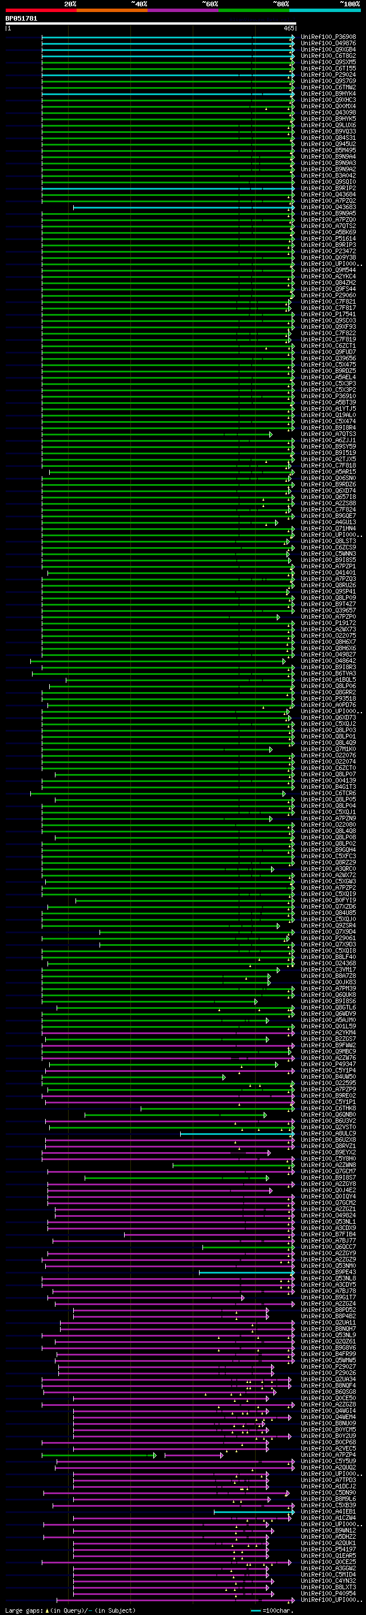Click the label UniRef100_Q9XHC3
366x1615 pixels.
(328, 100)
